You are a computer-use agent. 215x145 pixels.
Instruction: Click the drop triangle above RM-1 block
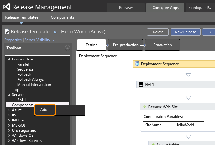(188, 75)
